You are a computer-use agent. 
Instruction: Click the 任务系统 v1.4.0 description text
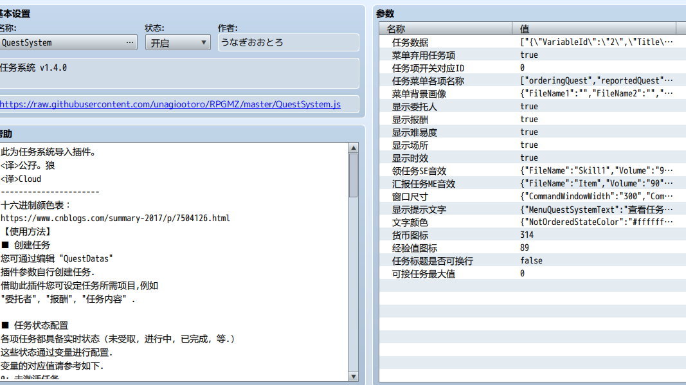point(33,68)
